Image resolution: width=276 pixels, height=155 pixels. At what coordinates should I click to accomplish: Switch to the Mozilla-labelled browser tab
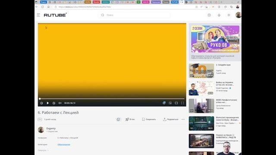(x=96, y=2)
